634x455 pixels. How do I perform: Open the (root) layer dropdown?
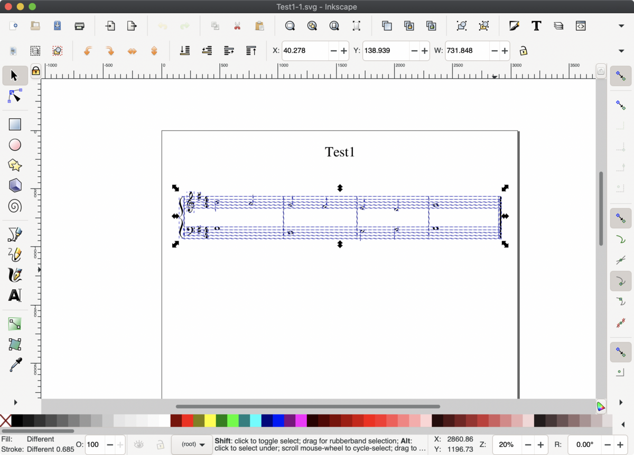click(x=192, y=444)
